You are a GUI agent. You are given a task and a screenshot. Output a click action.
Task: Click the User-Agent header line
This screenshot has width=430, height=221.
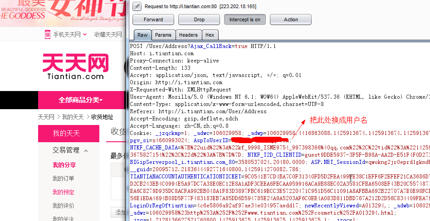[280, 97]
